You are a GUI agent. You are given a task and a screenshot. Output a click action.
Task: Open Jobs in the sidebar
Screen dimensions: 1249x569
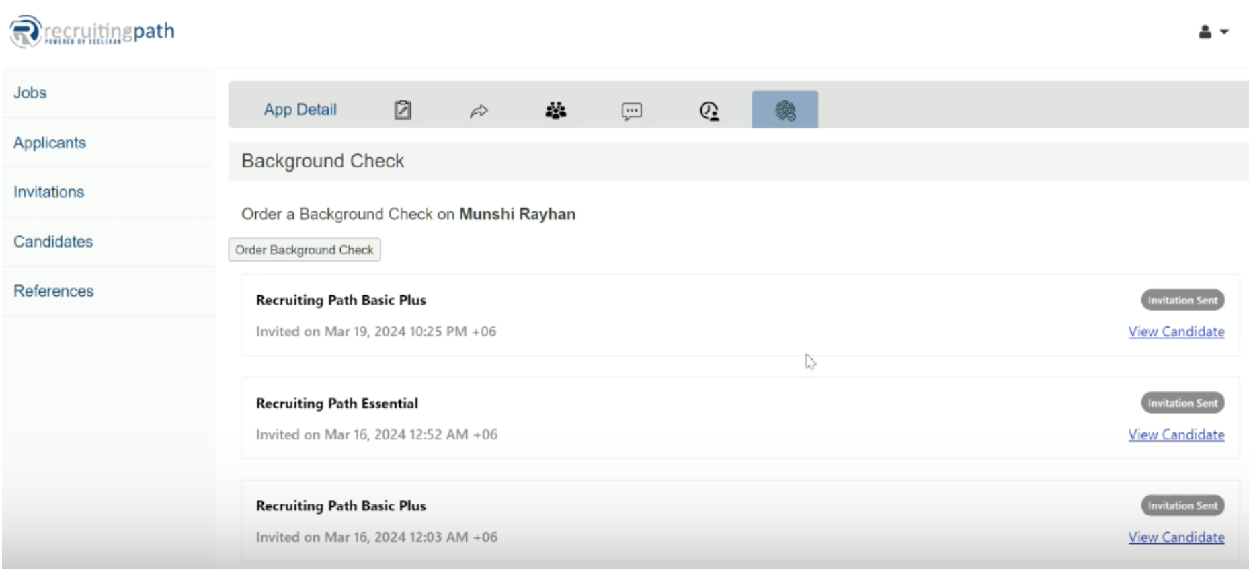tap(30, 93)
